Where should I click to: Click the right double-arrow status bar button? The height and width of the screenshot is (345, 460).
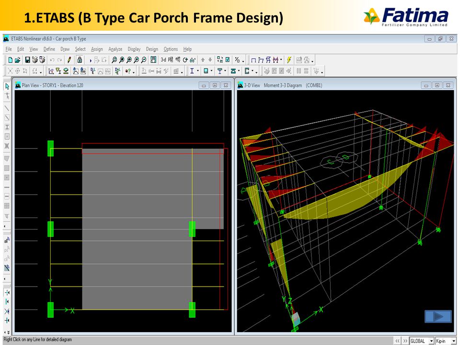tap(405, 341)
